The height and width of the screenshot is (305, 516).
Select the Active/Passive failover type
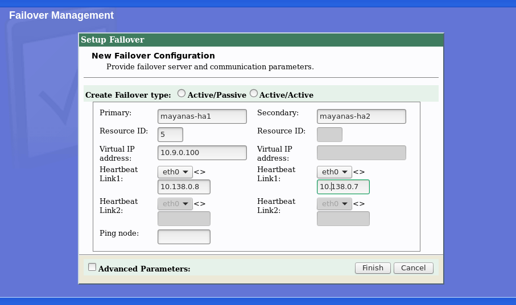point(181,93)
